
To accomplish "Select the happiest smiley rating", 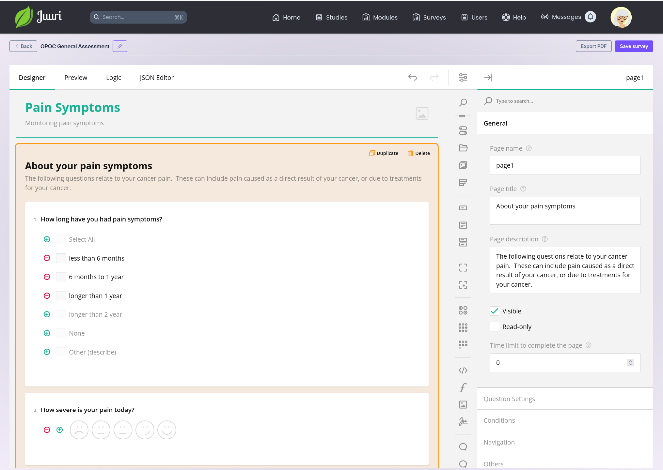I will click(x=166, y=430).
